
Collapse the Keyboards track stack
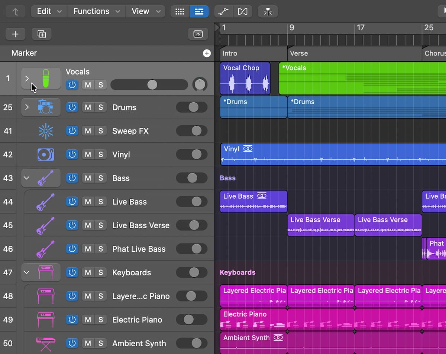point(26,272)
